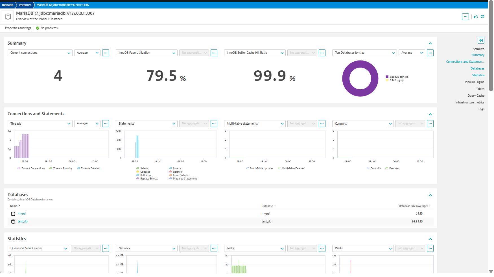494x277 pixels.
Task: Open the test_db database link
Action: pyautogui.click(x=23, y=222)
